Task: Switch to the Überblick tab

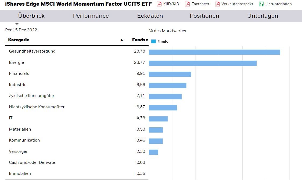Action: [x=31, y=16]
